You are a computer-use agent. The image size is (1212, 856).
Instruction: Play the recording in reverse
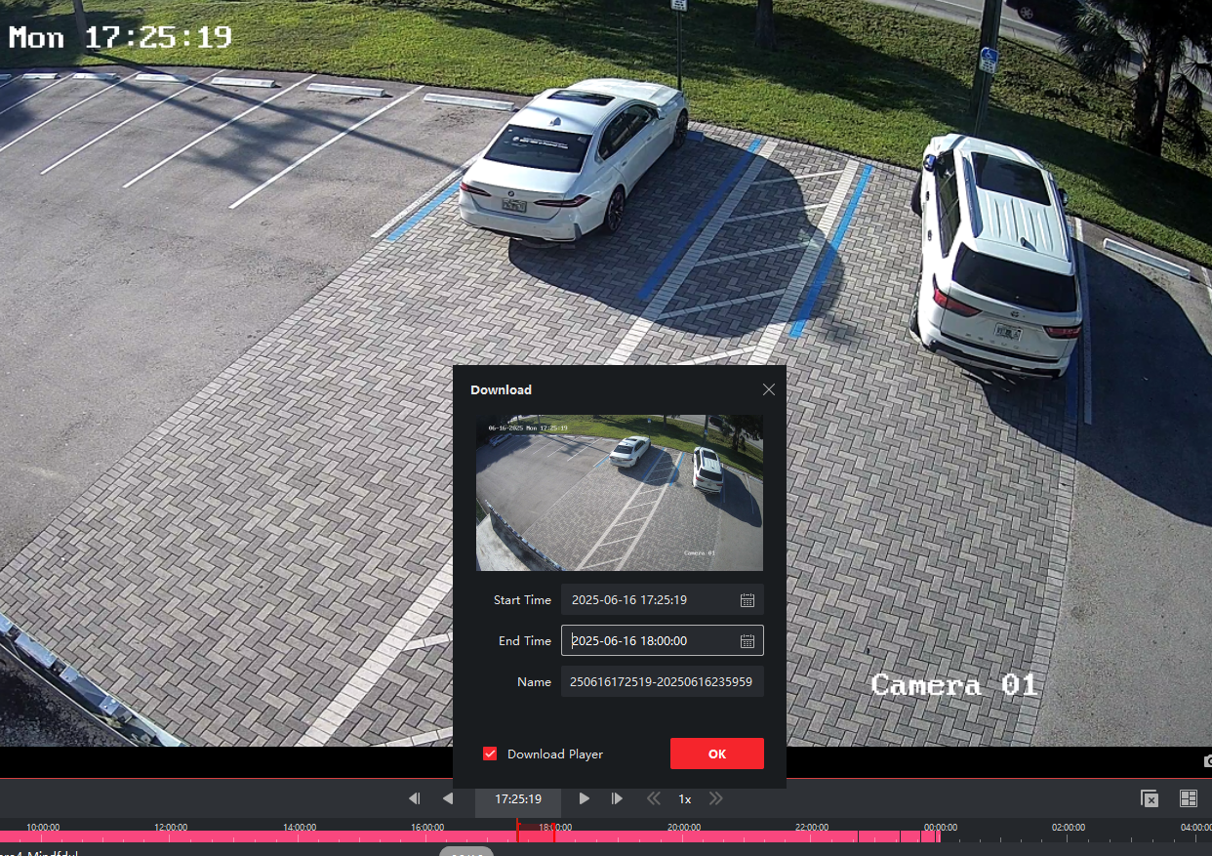coord(448,798)
